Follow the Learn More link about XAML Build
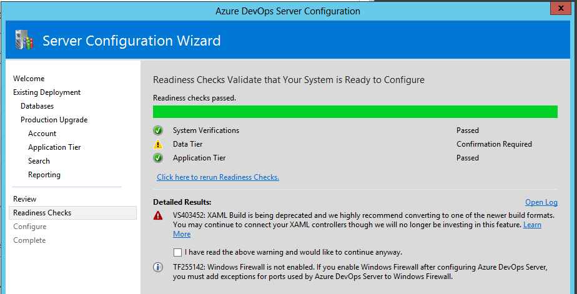 tap(532, 225)
